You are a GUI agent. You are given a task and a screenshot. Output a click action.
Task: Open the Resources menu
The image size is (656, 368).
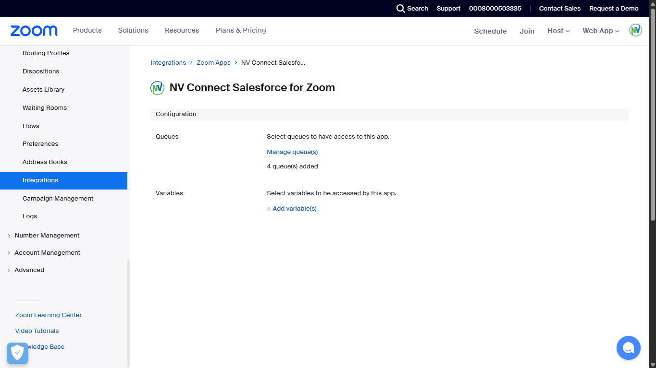pyautogui.click(x=182, y=30)
